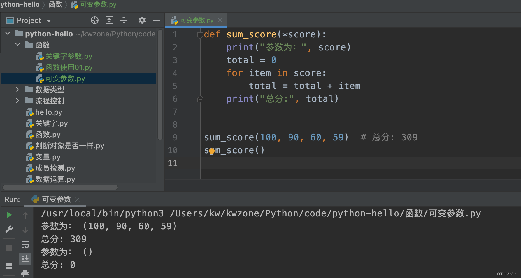The height and width of the screenshot is (278, 521).
Task: Collapse the 函数 folder
Action: click(x=18, y=44)
